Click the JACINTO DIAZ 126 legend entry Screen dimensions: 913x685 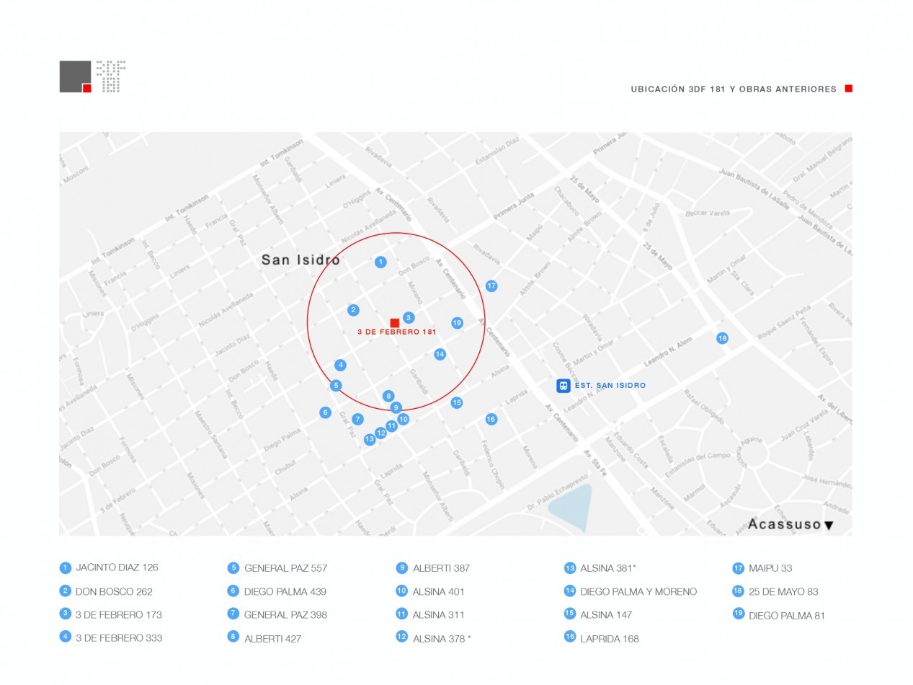pos(117,567)
